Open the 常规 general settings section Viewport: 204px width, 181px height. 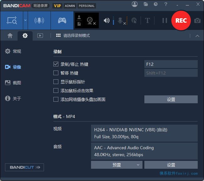pos(13,51)
